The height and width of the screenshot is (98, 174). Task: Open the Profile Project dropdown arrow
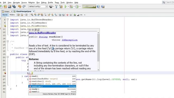pos(80,7)
